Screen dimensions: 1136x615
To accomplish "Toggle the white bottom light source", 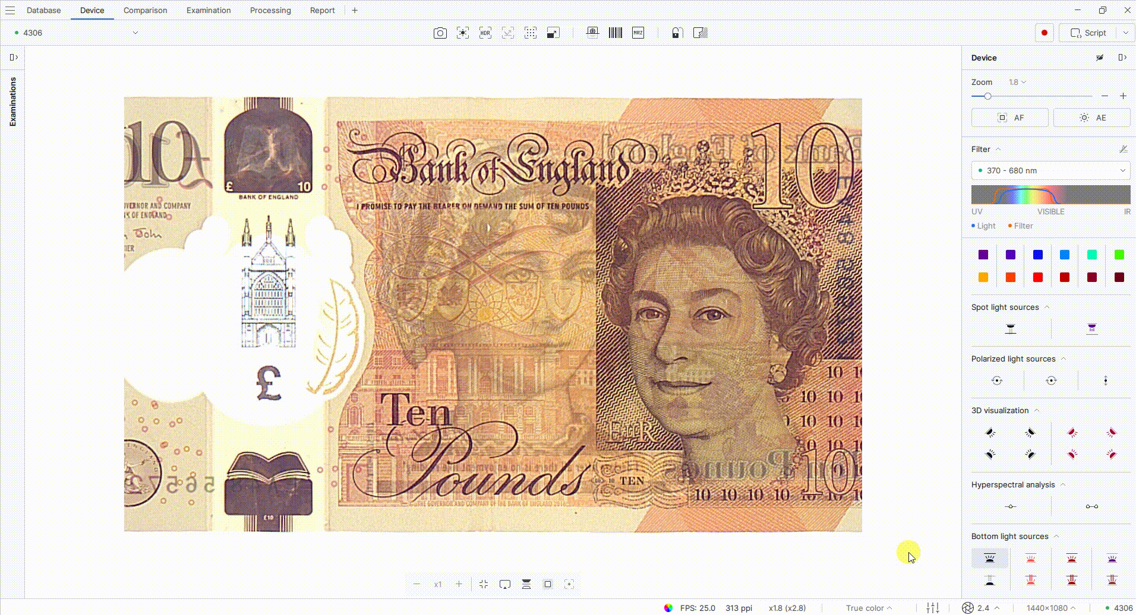I will tap(990, 558).
